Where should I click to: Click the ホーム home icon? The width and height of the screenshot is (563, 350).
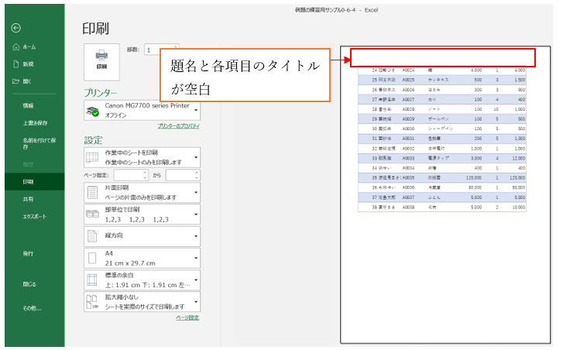16,47
